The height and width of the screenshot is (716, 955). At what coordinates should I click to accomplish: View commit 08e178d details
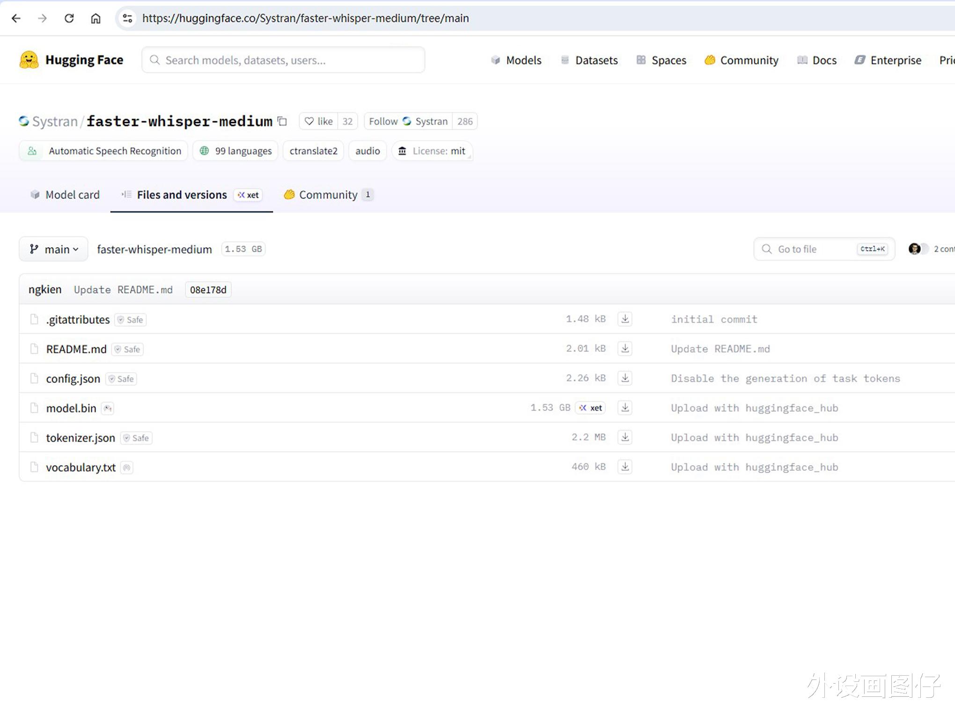[x=208, y=290]
